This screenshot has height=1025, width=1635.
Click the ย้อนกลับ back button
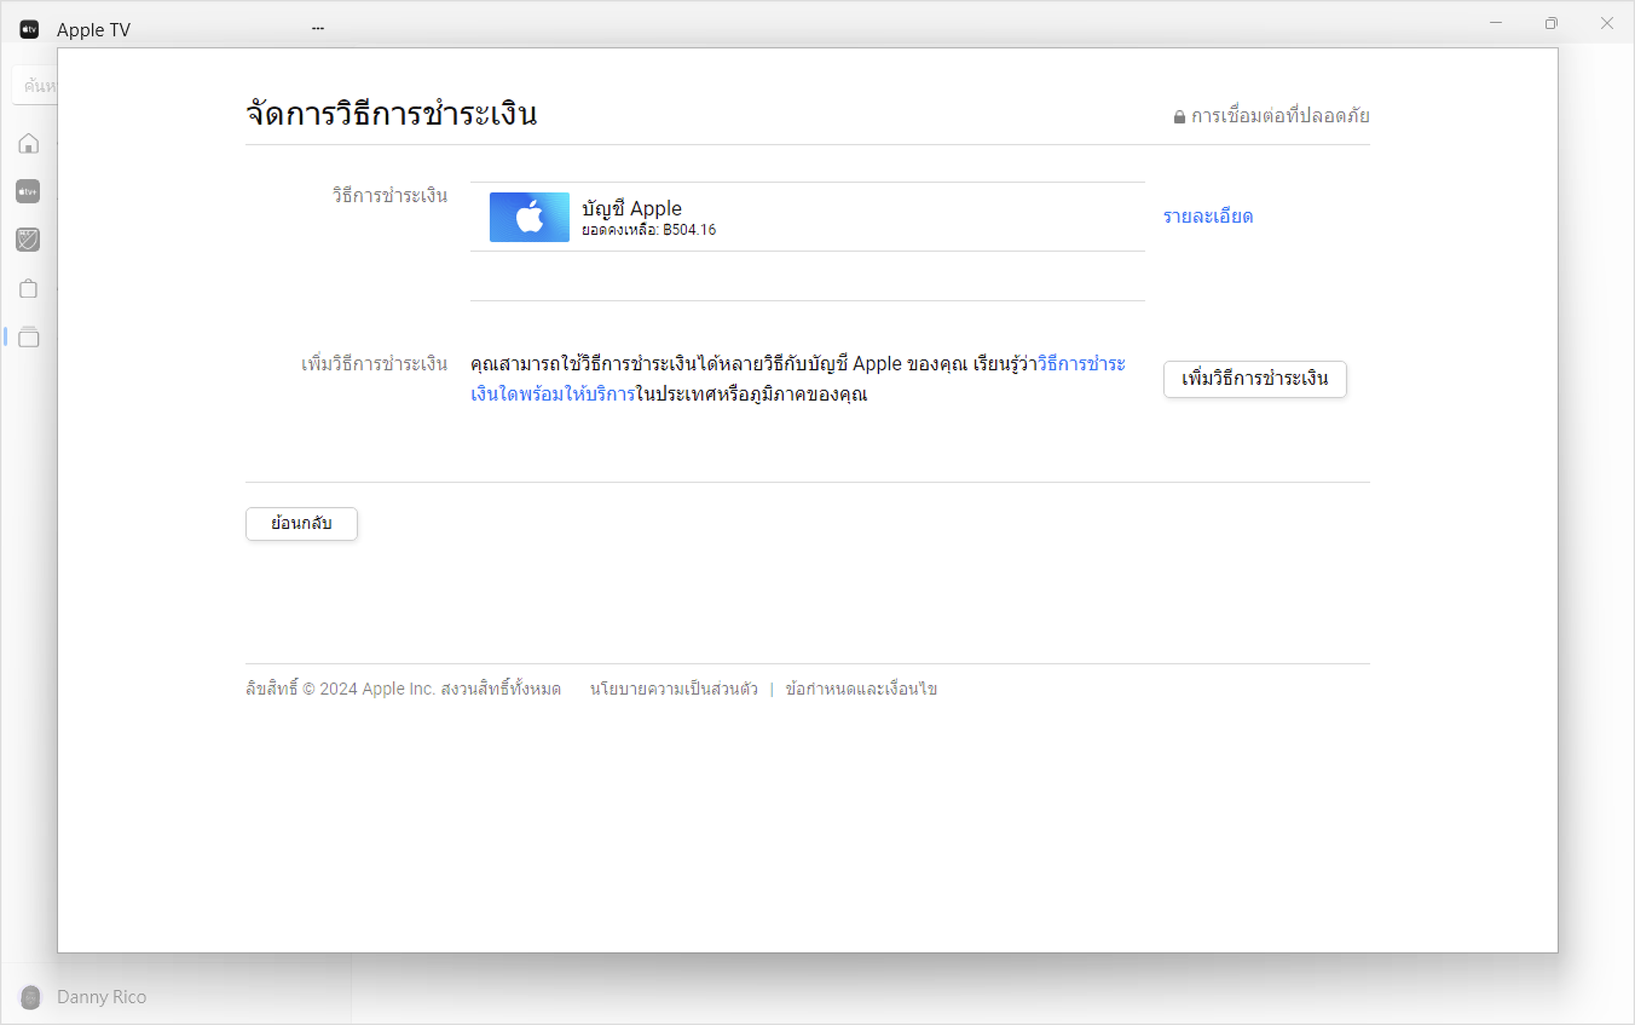[x=301, y=523]
